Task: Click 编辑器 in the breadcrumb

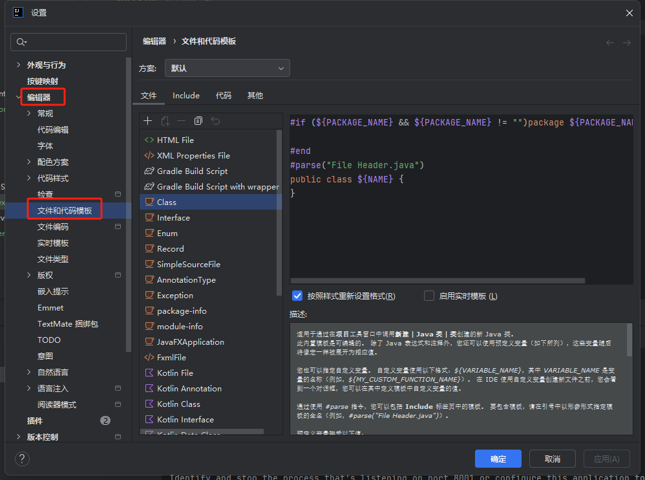Action: pyautogui.click(x=154, y=41)
